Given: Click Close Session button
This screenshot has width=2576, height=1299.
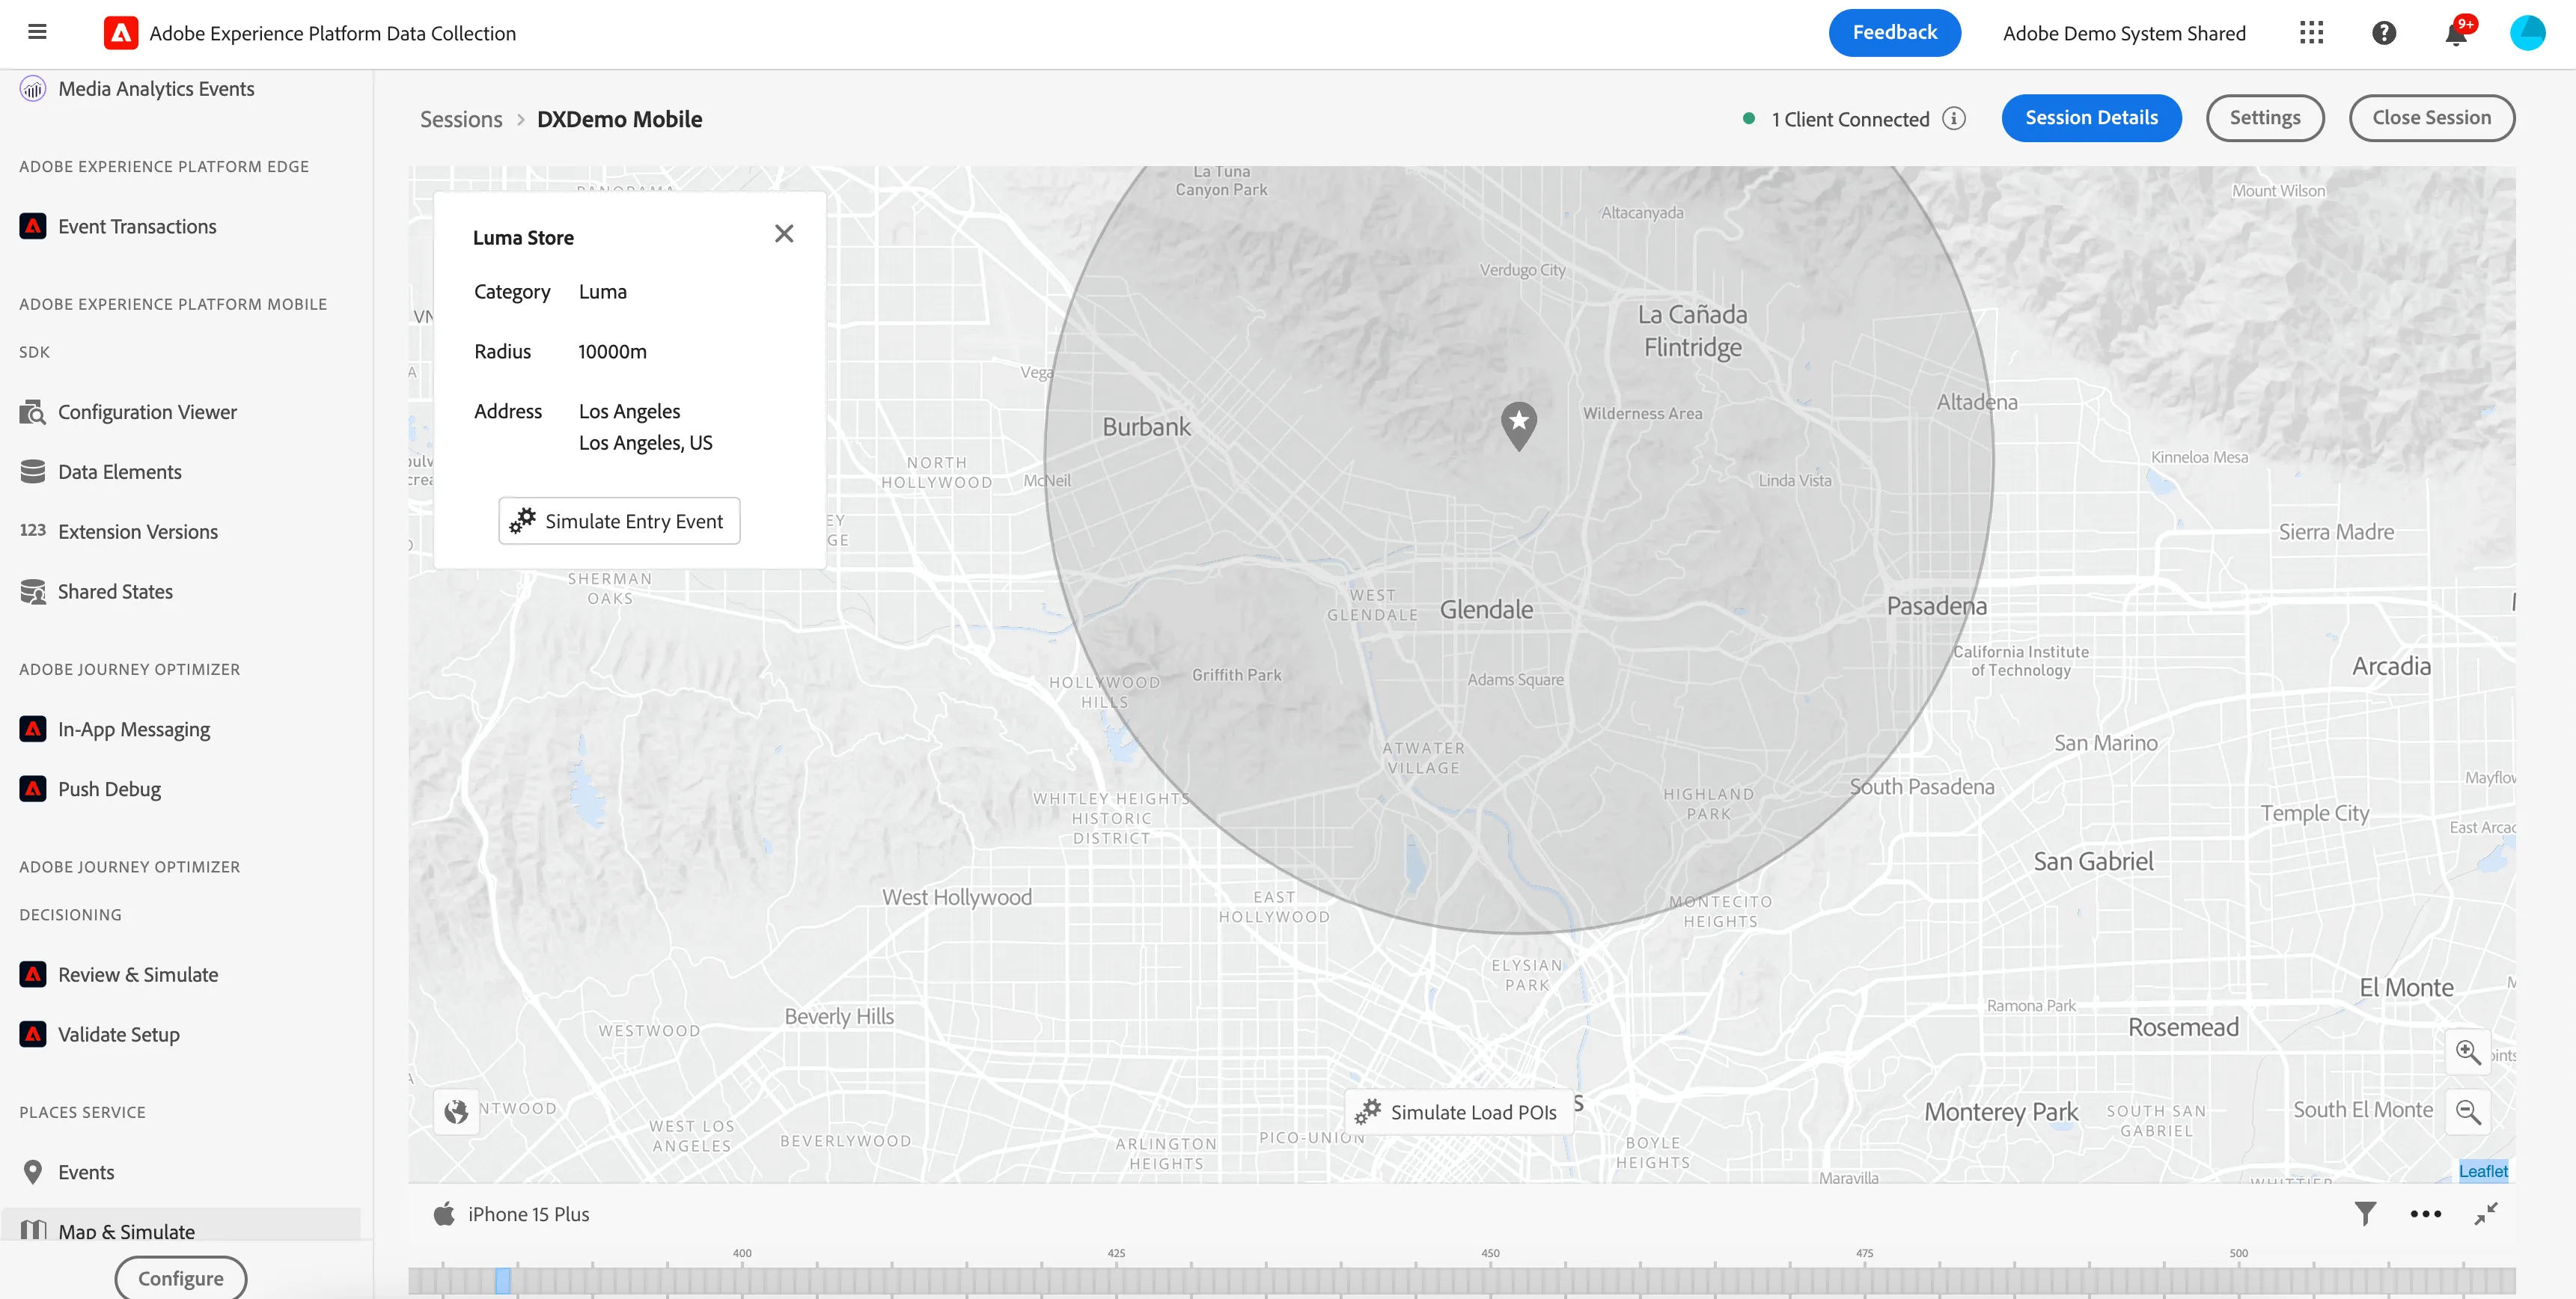Looking at the screenshot, I should pyautogui.click(x=2431, y=118).
